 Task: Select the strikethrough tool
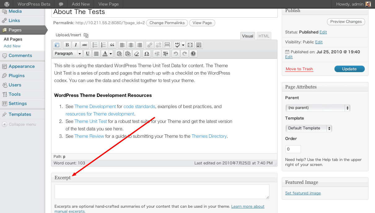pos(85,45)
